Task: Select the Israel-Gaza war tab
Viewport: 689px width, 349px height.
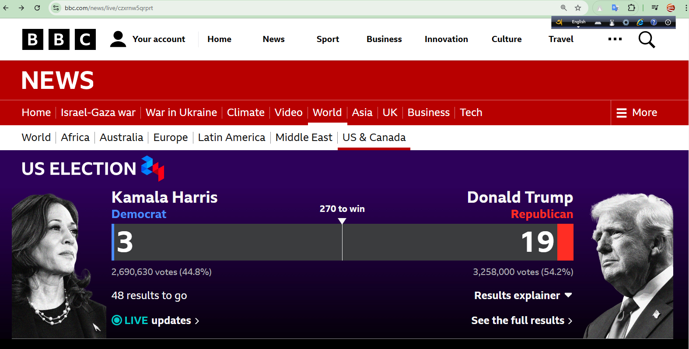Action: tap(98, 113)
